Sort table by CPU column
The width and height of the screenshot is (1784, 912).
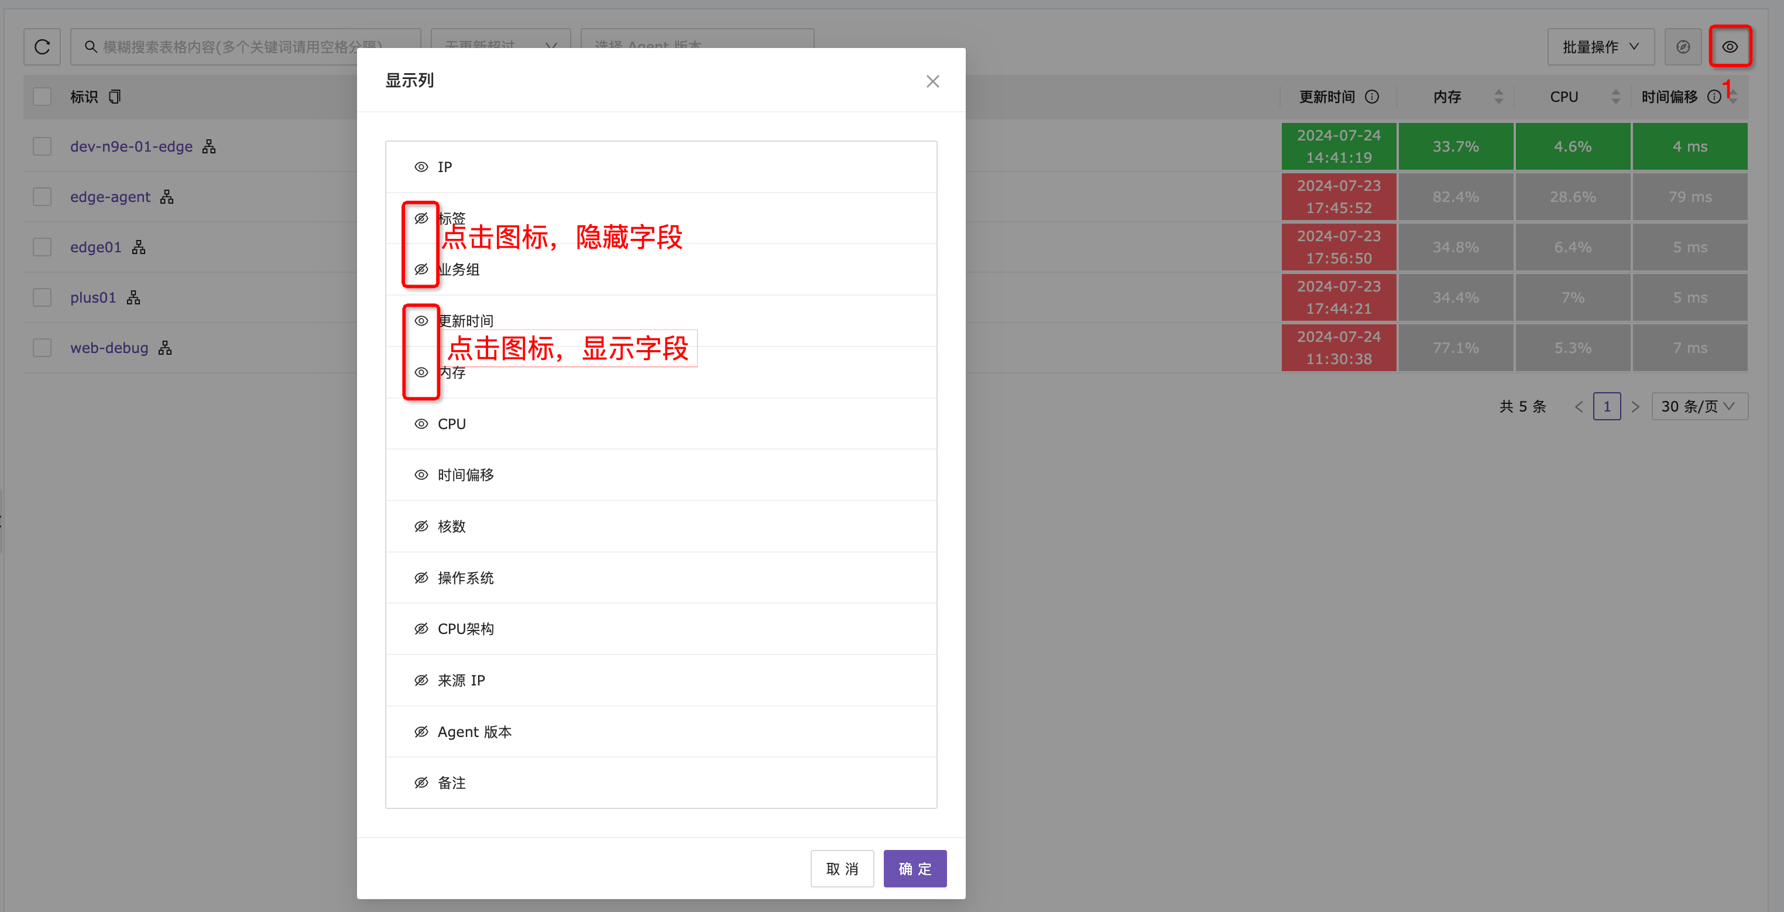[1615, 97]
